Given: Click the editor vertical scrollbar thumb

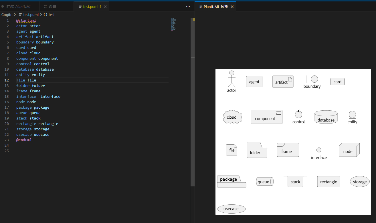Looking at the screenshot, I should coord(193,102).
